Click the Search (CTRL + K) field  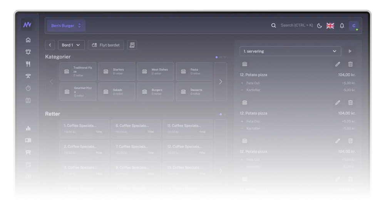coord(297,25)
